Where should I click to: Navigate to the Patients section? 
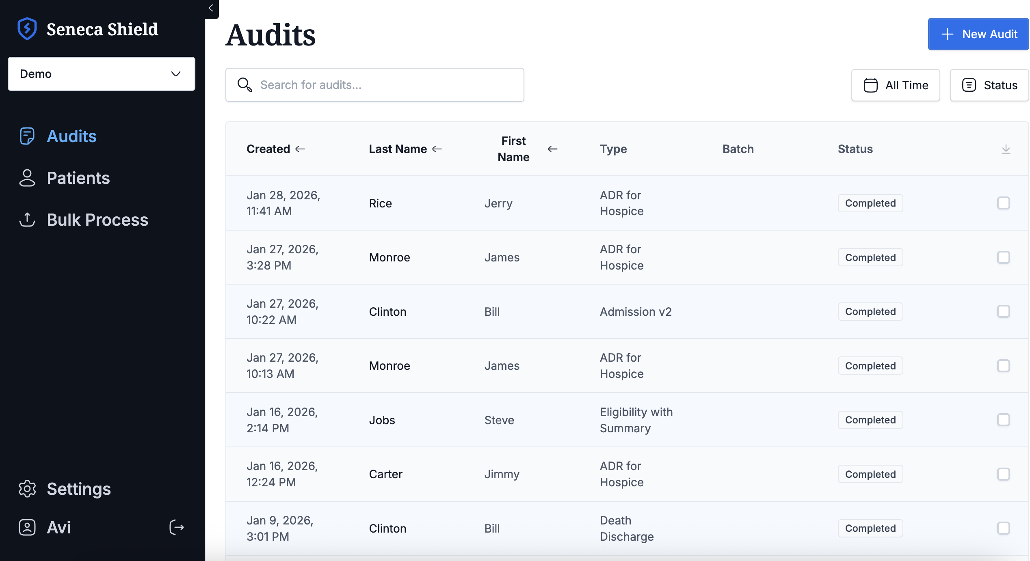pos(78,178)
